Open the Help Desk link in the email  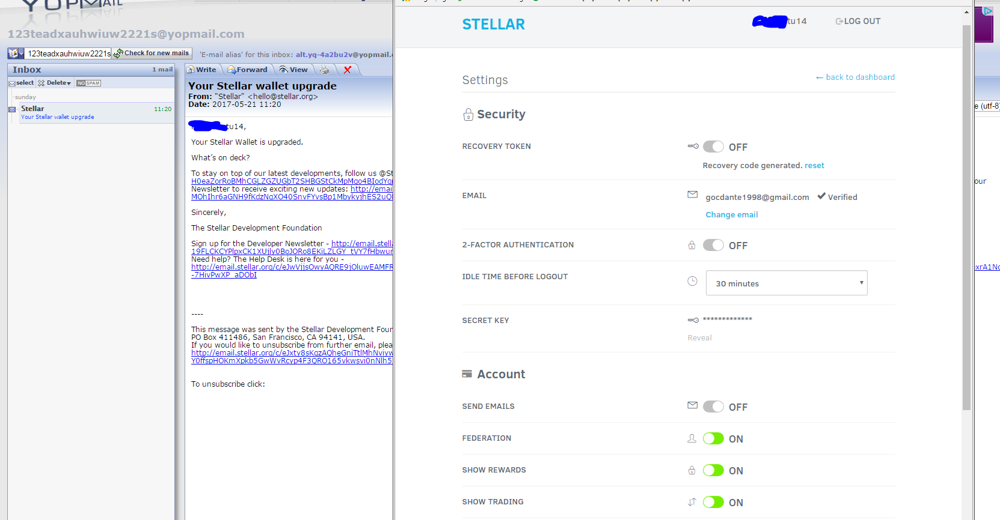tap(292, 271)
